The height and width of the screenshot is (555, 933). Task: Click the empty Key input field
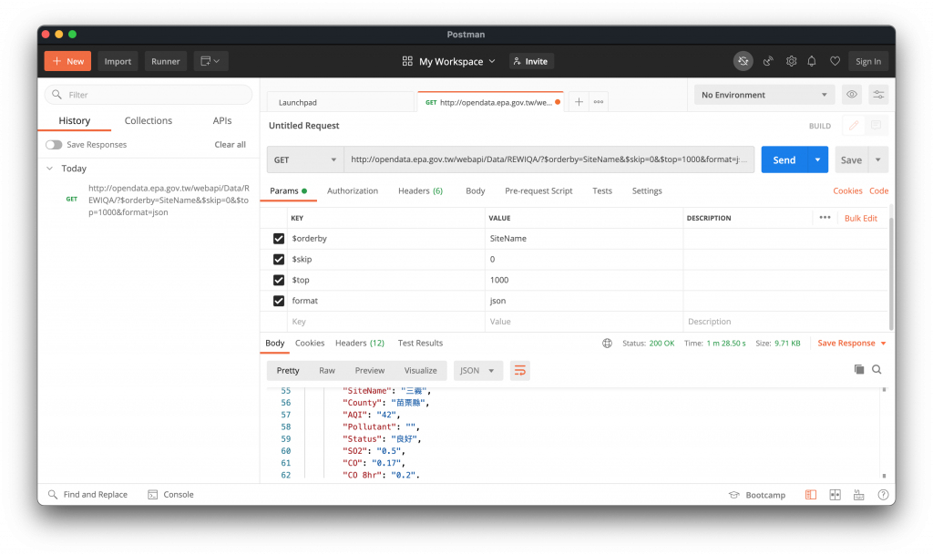click(386, 322)
